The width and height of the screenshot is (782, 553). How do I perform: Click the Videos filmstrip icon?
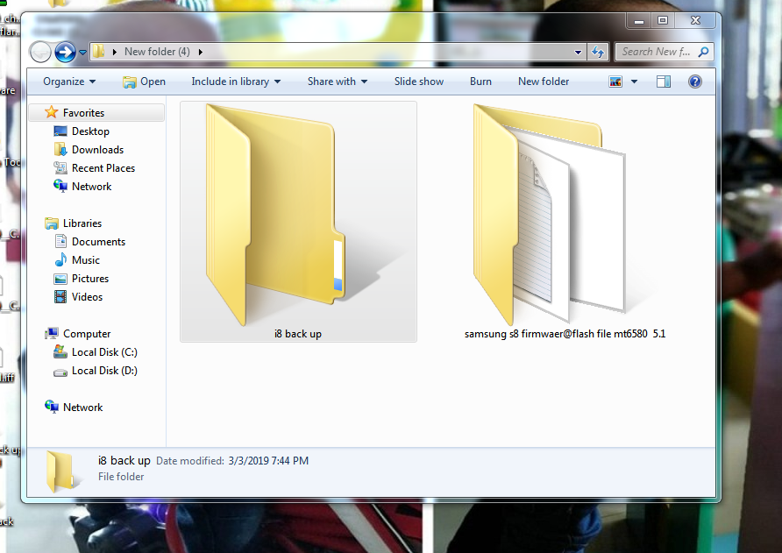(60, 297)
